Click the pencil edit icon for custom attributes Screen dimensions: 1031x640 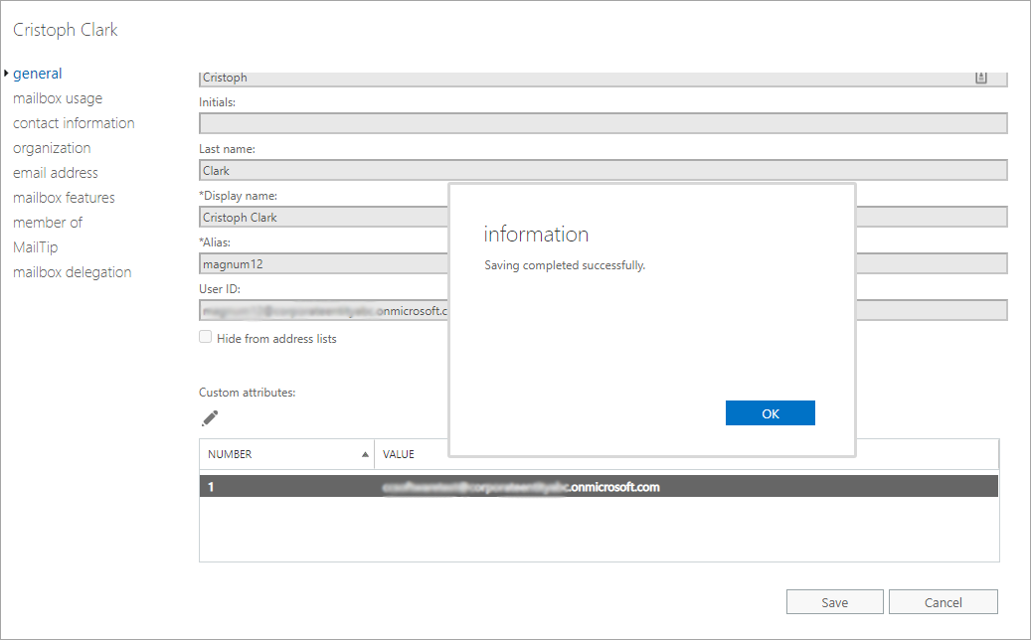pos(209,417)
